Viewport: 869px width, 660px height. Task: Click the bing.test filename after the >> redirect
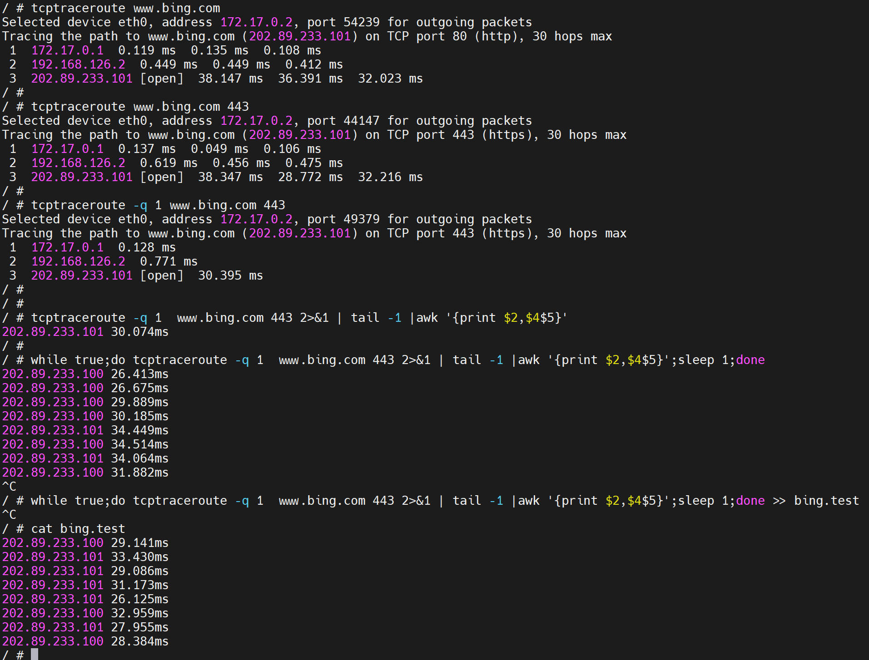pos(826,501)
